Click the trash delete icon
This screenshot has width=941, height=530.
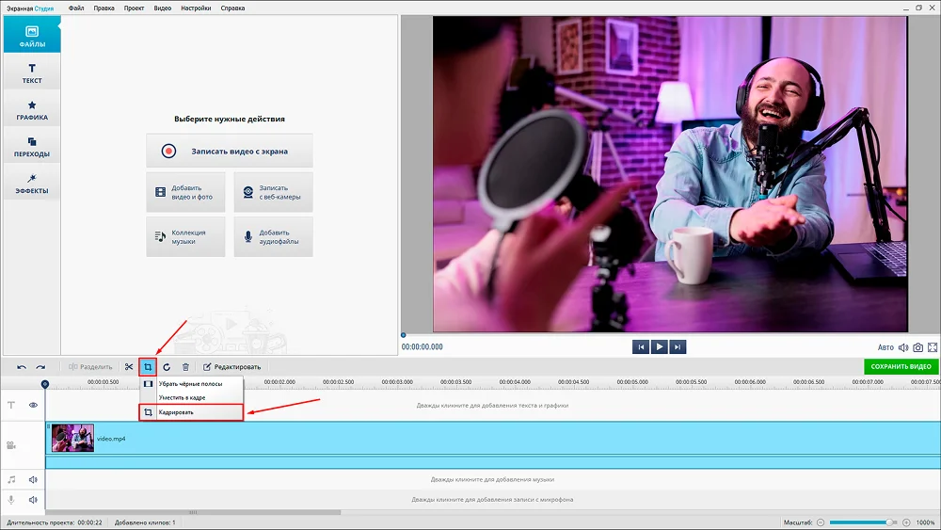pyautogui.click(x=185, y=367)
